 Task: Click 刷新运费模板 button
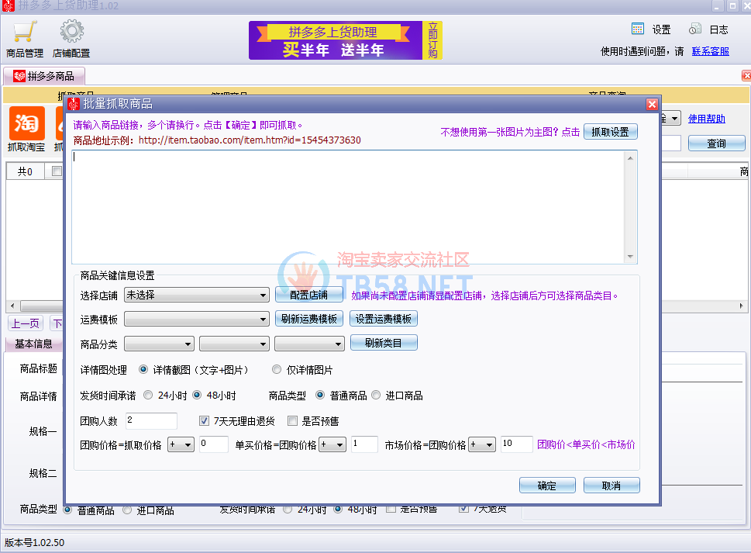click(x=309, y=319)
